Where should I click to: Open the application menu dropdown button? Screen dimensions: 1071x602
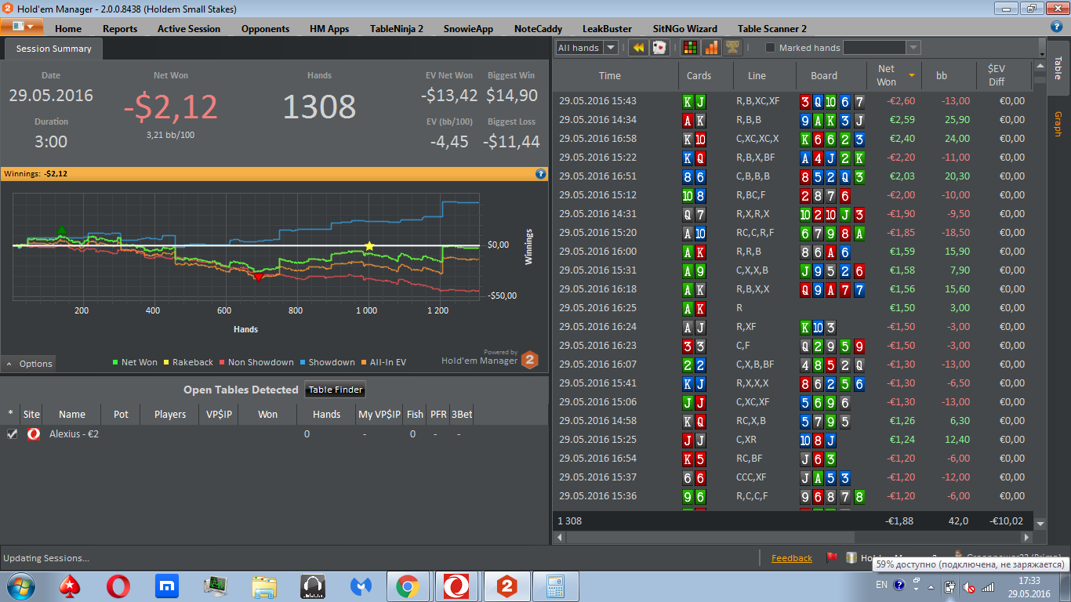[x=22, y=26]
